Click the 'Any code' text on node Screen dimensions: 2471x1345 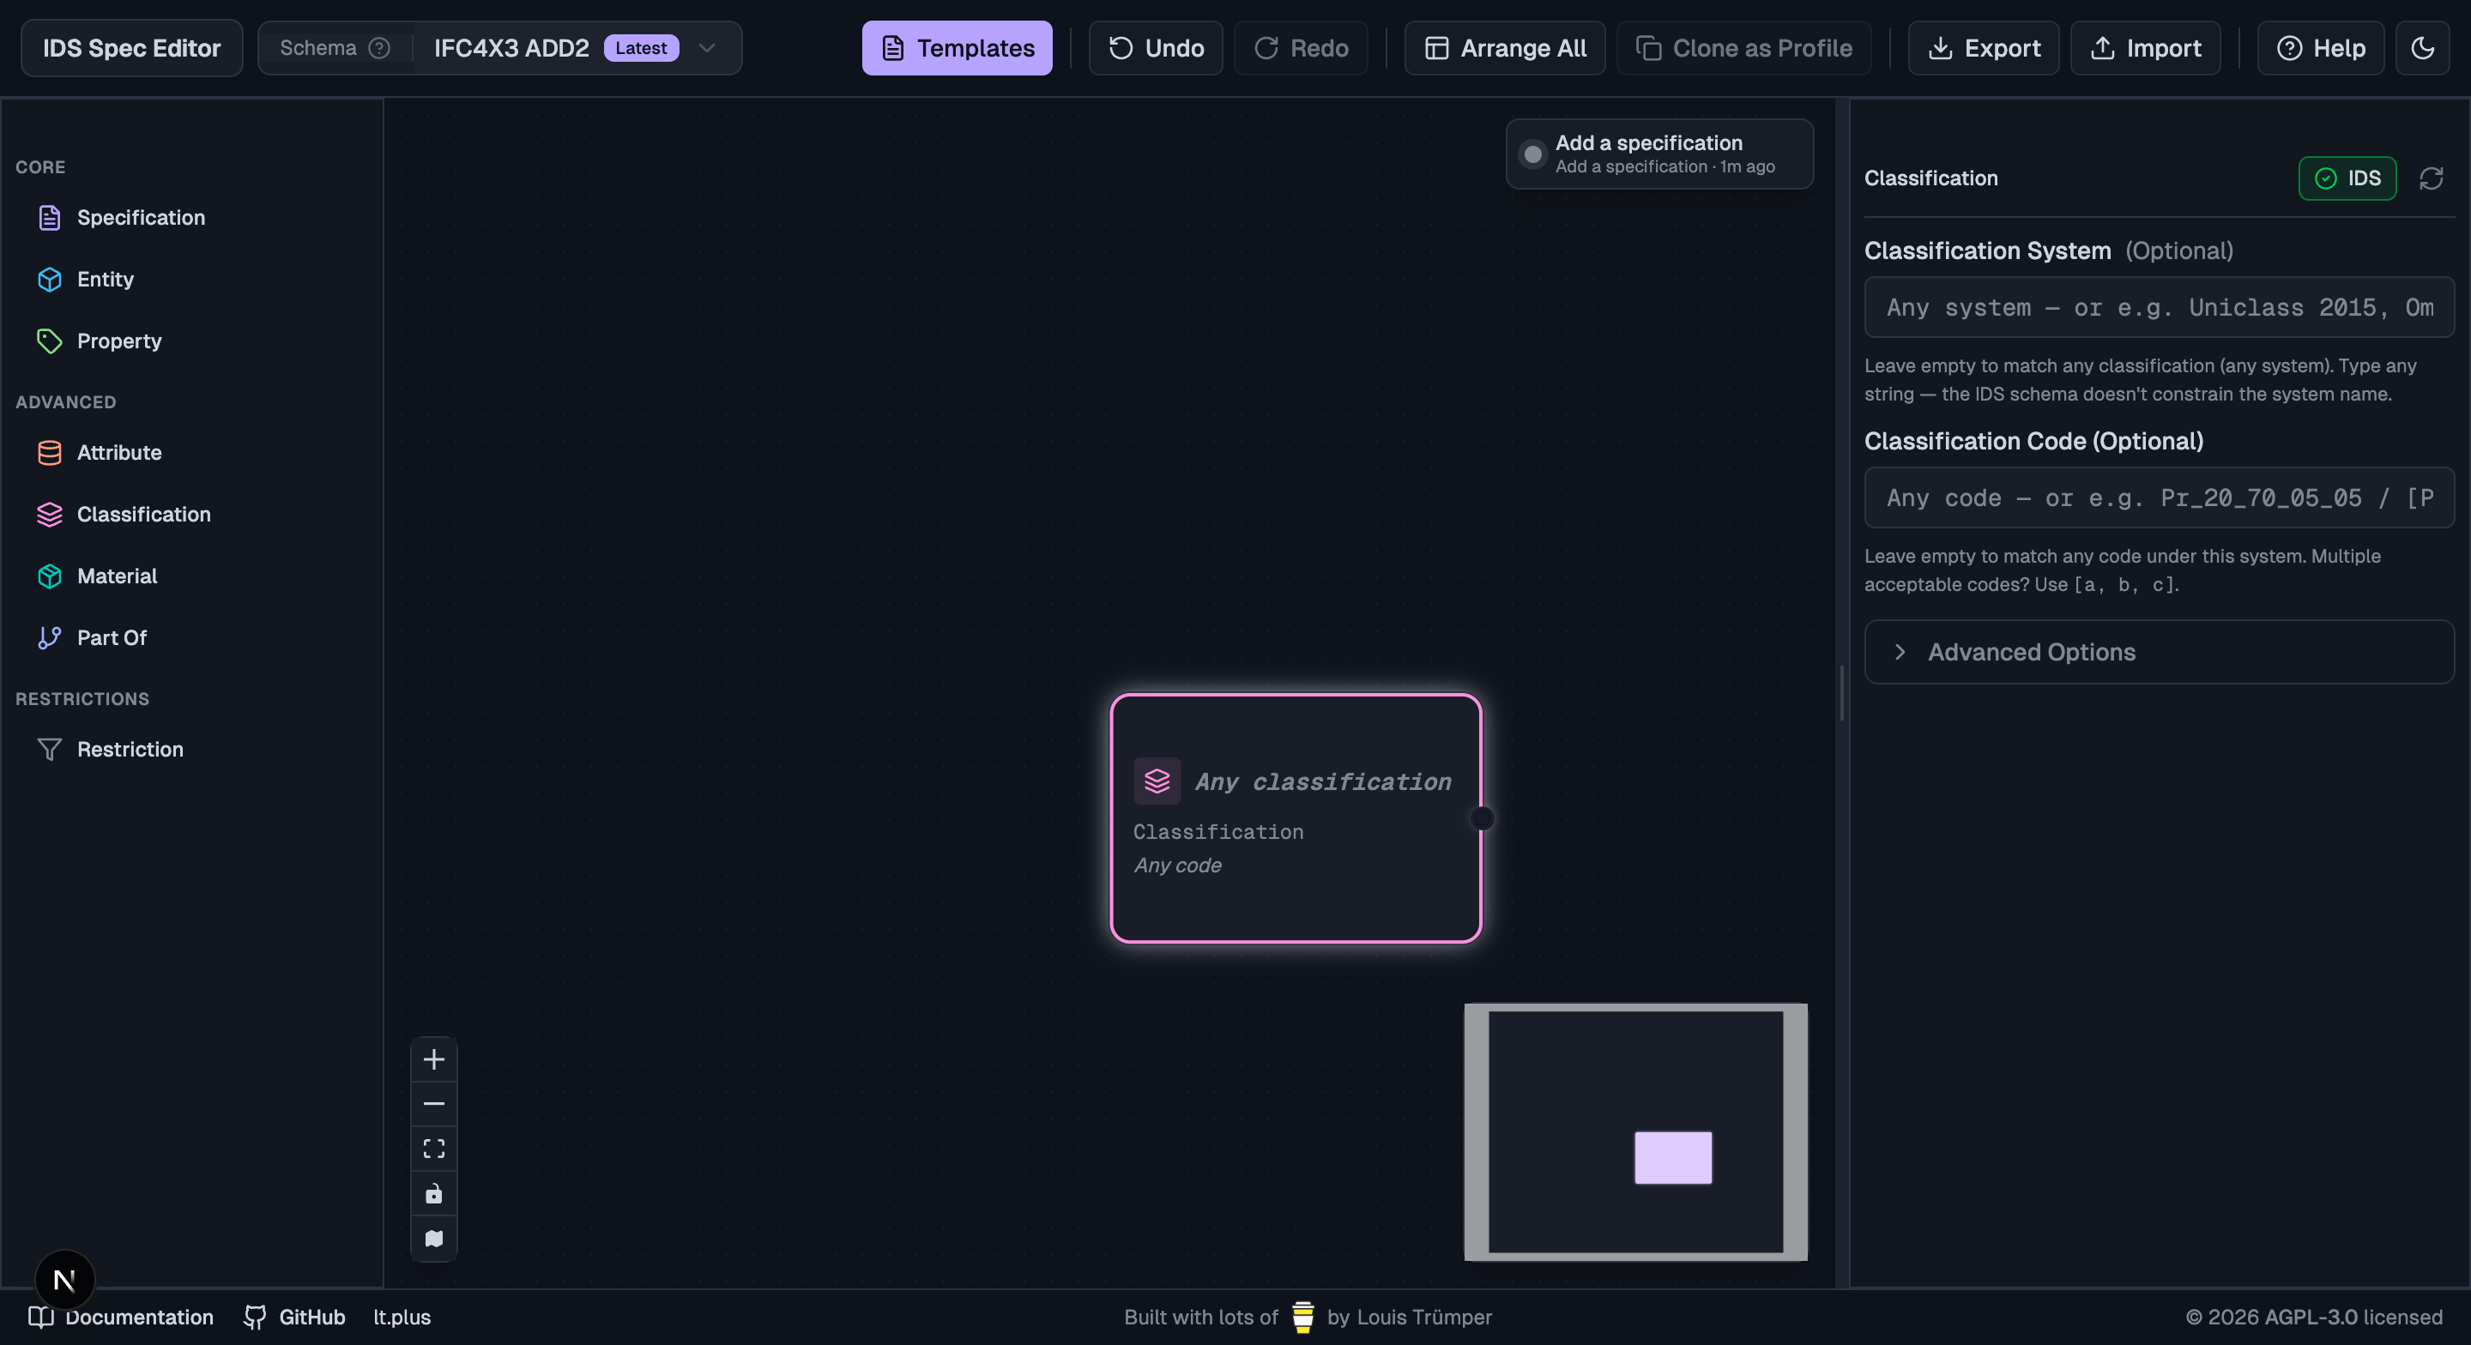1177,866
